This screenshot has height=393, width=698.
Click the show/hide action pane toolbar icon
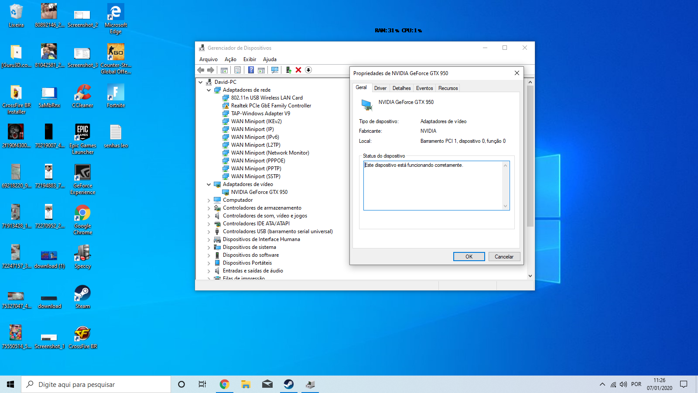pos(261,70)
